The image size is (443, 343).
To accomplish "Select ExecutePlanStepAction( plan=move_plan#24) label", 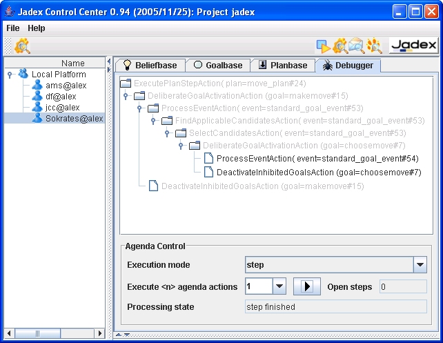I will coord(220,84).
